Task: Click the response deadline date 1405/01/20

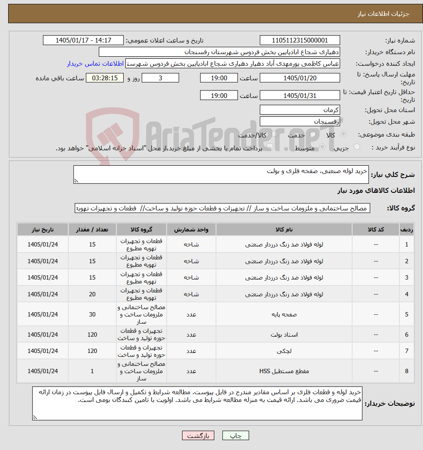Action: [x=300, y=78]
